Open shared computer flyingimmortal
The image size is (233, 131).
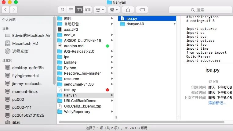pyautogui.click(x=22, y=76)
